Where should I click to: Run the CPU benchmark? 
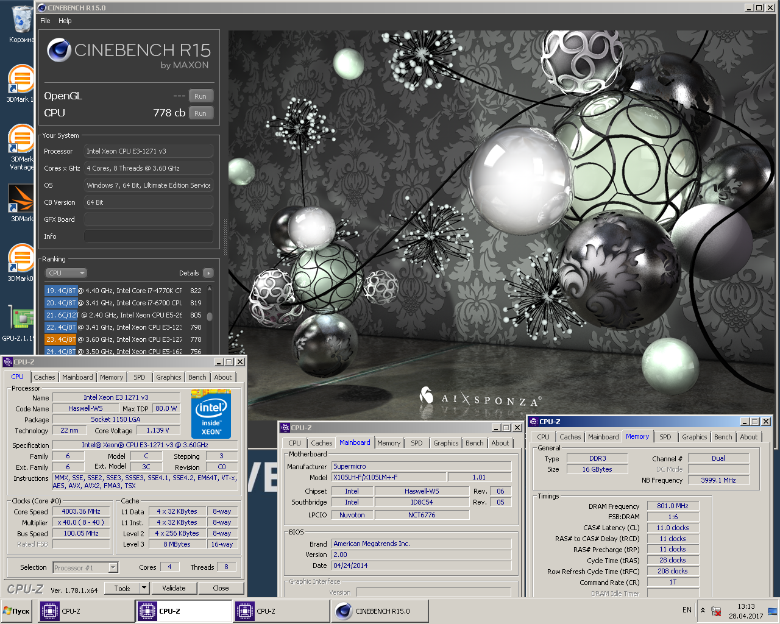[200, 113]
